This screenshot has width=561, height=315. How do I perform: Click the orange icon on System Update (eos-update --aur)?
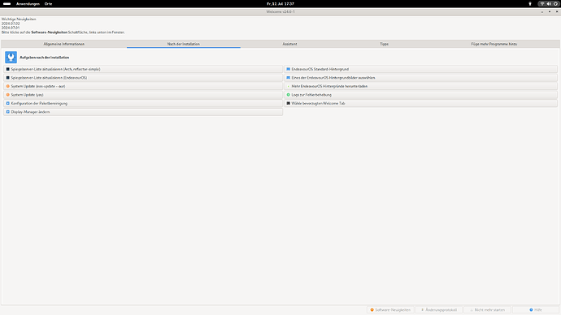(x=8, y=86)
